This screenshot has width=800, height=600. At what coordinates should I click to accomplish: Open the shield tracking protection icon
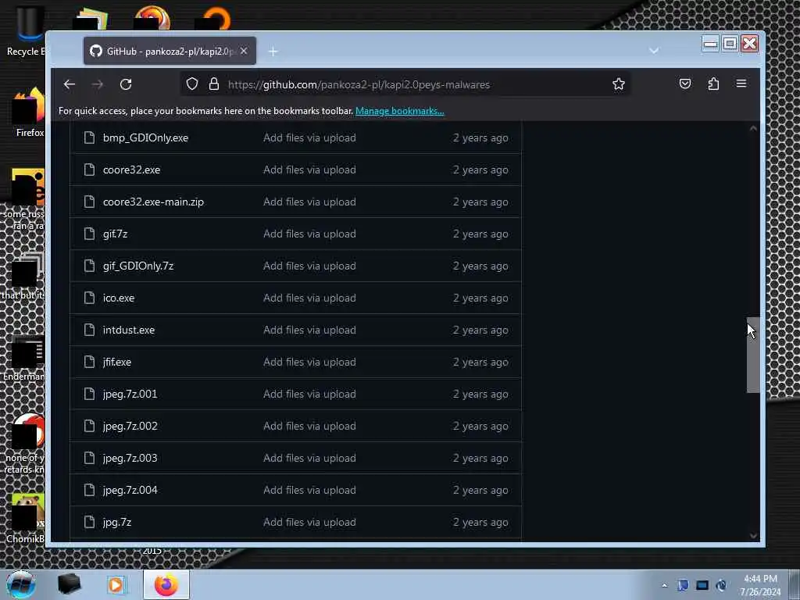pyautogui.click(x=192, y=84)
